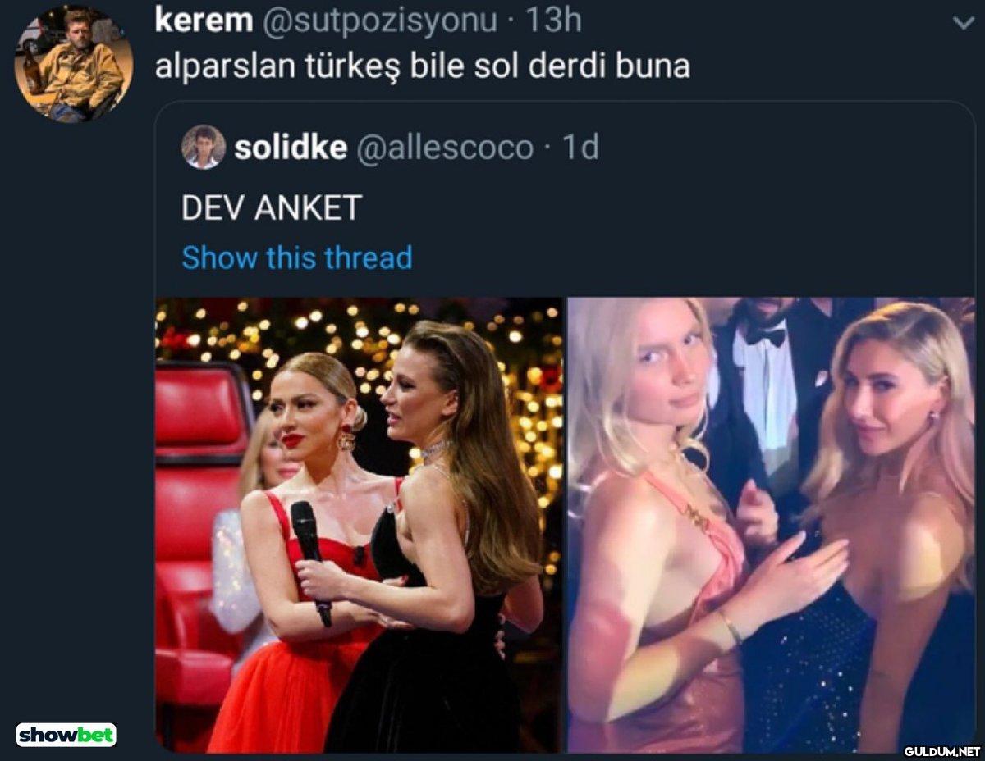985x761 pixels.
Task: Click the 13h tweet timestamp
Action: click(x=553, y=21)
